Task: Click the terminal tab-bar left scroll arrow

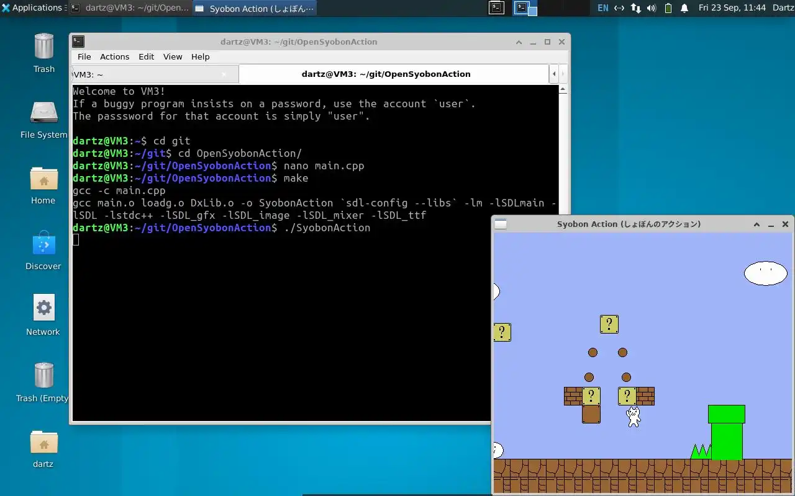Action: click(553, 74)
